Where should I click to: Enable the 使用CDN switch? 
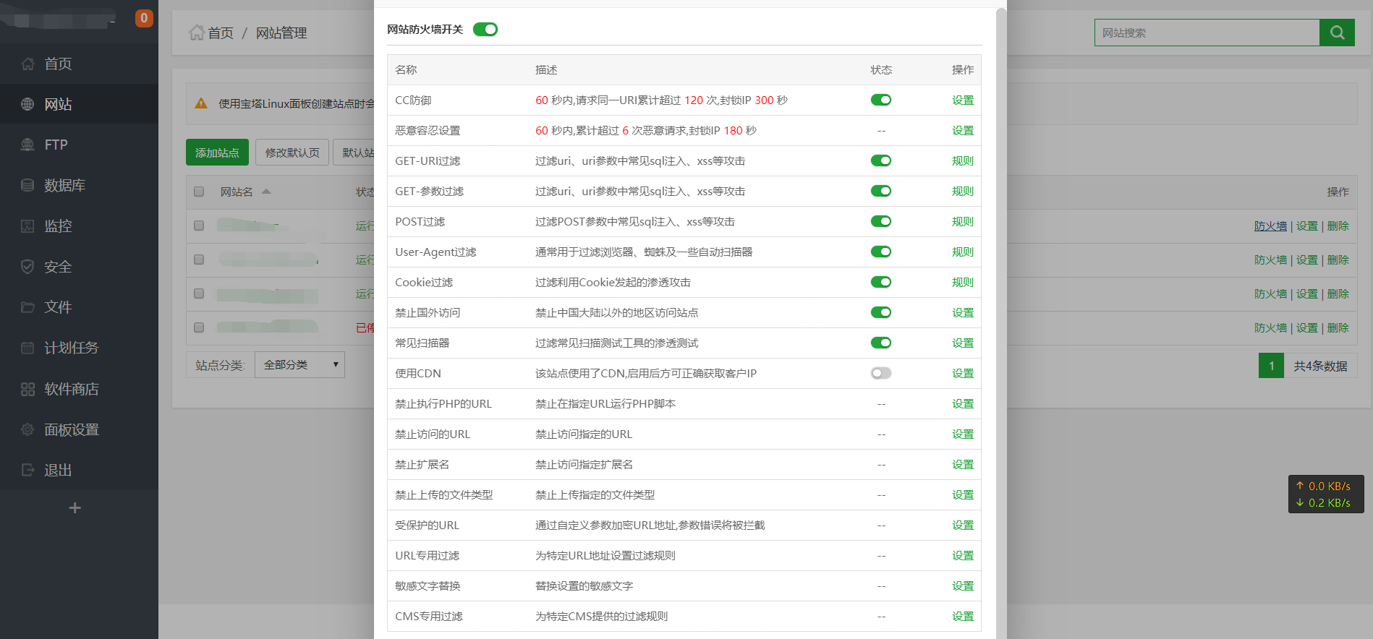(x=881, y=373)
